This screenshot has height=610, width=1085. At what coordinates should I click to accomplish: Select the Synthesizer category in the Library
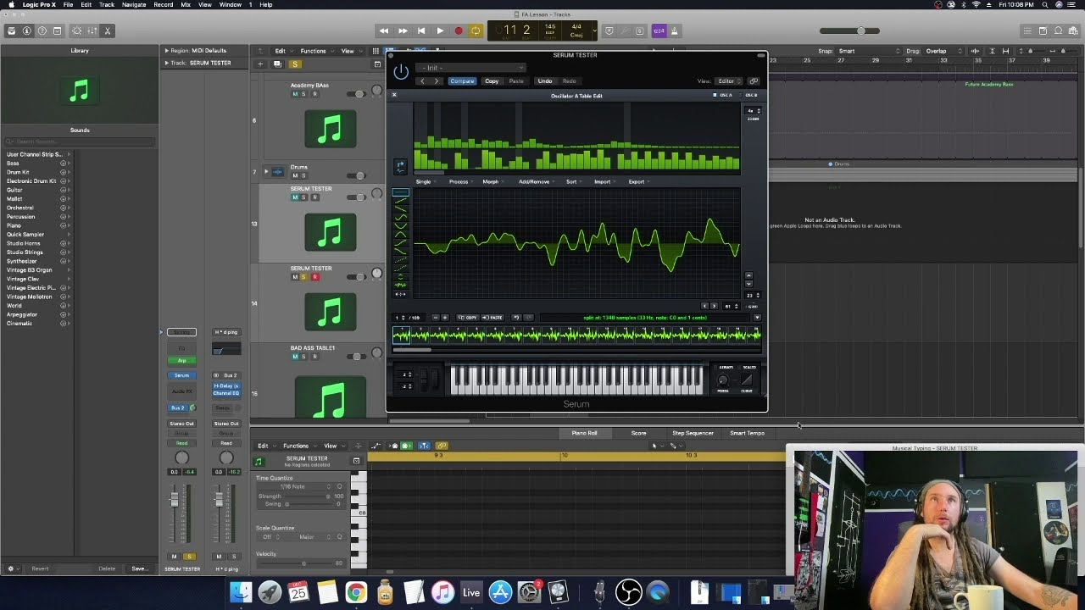[22, 261]
